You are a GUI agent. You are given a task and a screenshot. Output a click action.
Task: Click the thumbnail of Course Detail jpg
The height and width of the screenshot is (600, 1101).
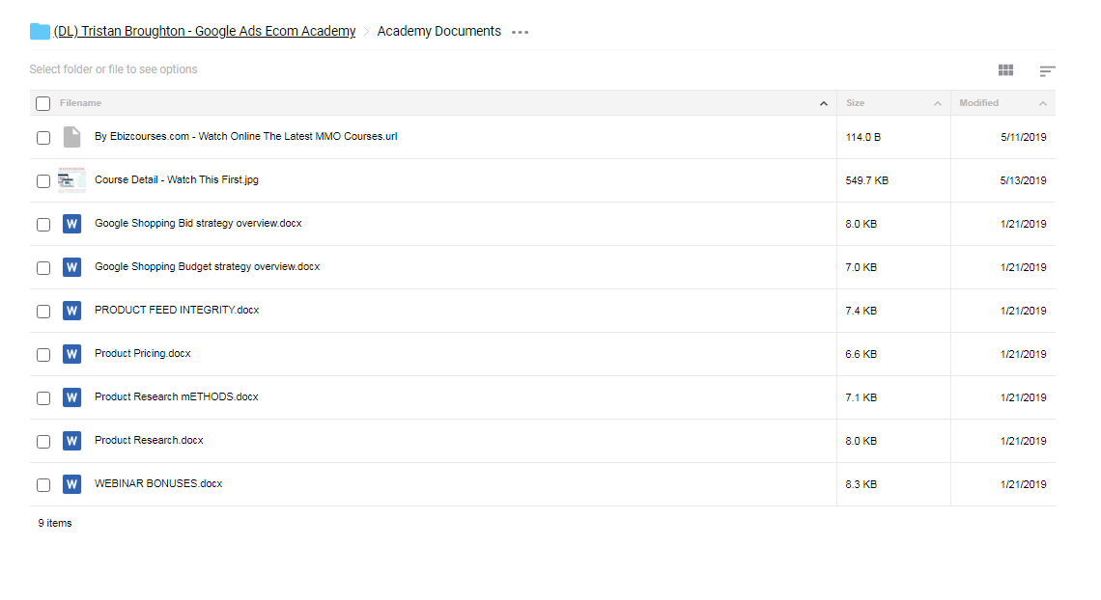click(71, 180)
